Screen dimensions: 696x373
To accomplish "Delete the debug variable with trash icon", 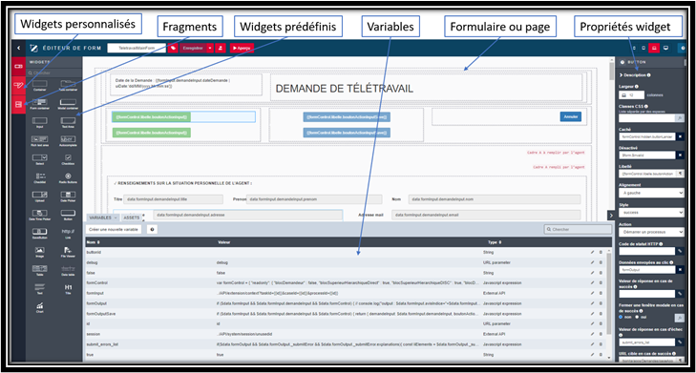I will coord(601,262).
